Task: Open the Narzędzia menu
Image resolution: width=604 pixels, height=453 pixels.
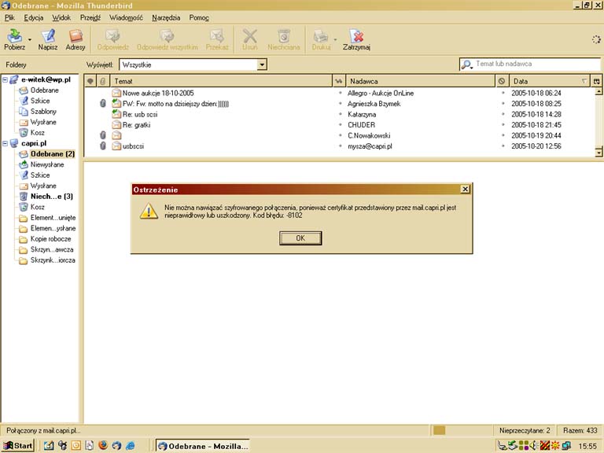Action: pos(166,18)
